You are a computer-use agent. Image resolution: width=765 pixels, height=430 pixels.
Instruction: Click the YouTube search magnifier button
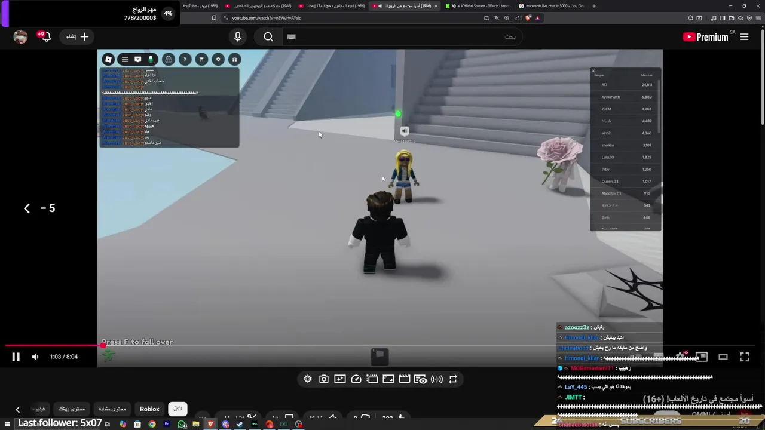[268, 37]
